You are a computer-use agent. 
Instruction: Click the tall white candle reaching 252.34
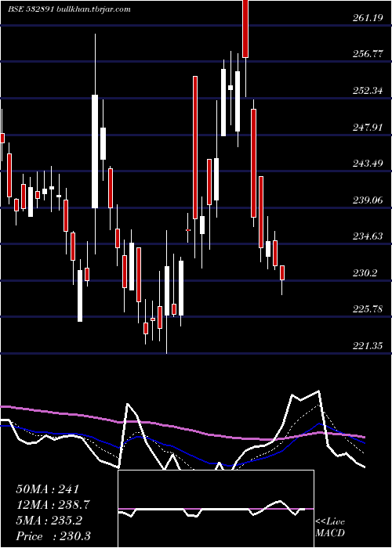tap(95, 151)
